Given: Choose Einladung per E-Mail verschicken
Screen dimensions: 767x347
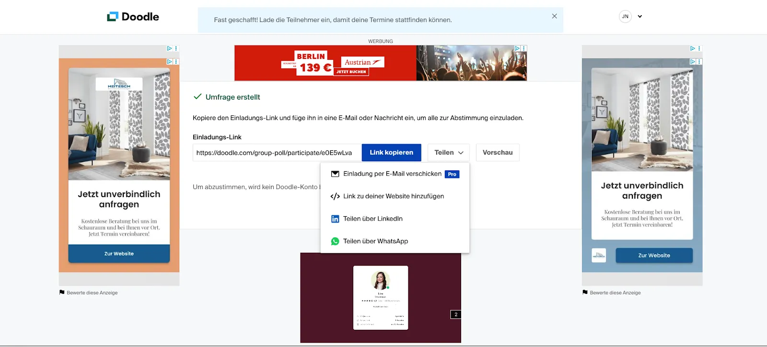Looking at the screenshot, I should click(392, 174).
